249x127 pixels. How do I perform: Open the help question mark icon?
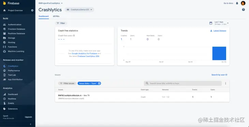coord(243,10)
